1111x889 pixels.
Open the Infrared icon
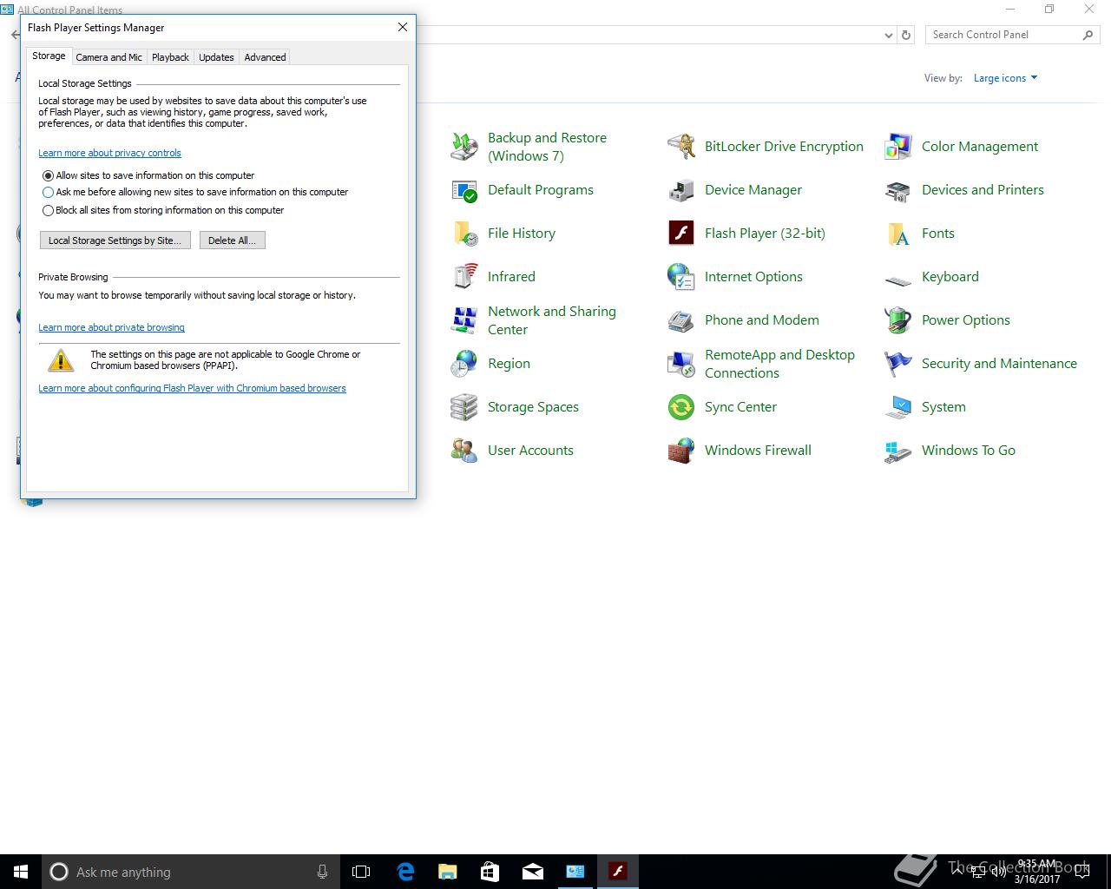pos(464,277)
